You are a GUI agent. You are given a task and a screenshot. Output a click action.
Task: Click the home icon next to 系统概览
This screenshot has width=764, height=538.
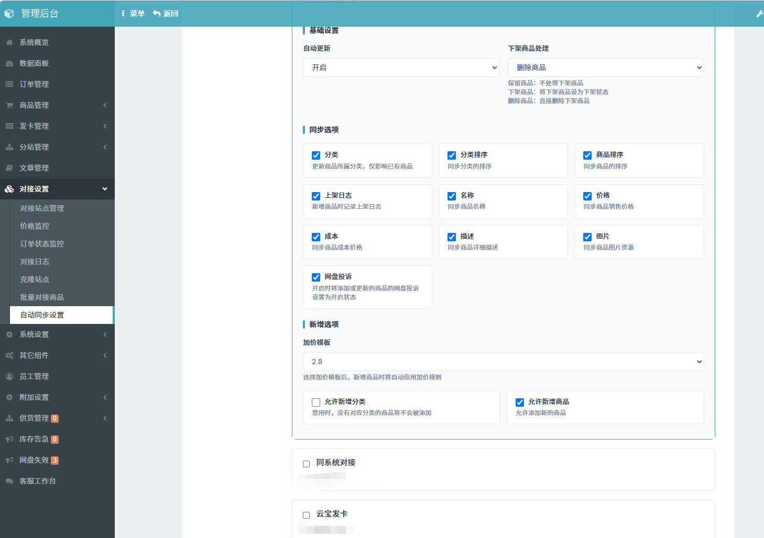click(9, 42)
